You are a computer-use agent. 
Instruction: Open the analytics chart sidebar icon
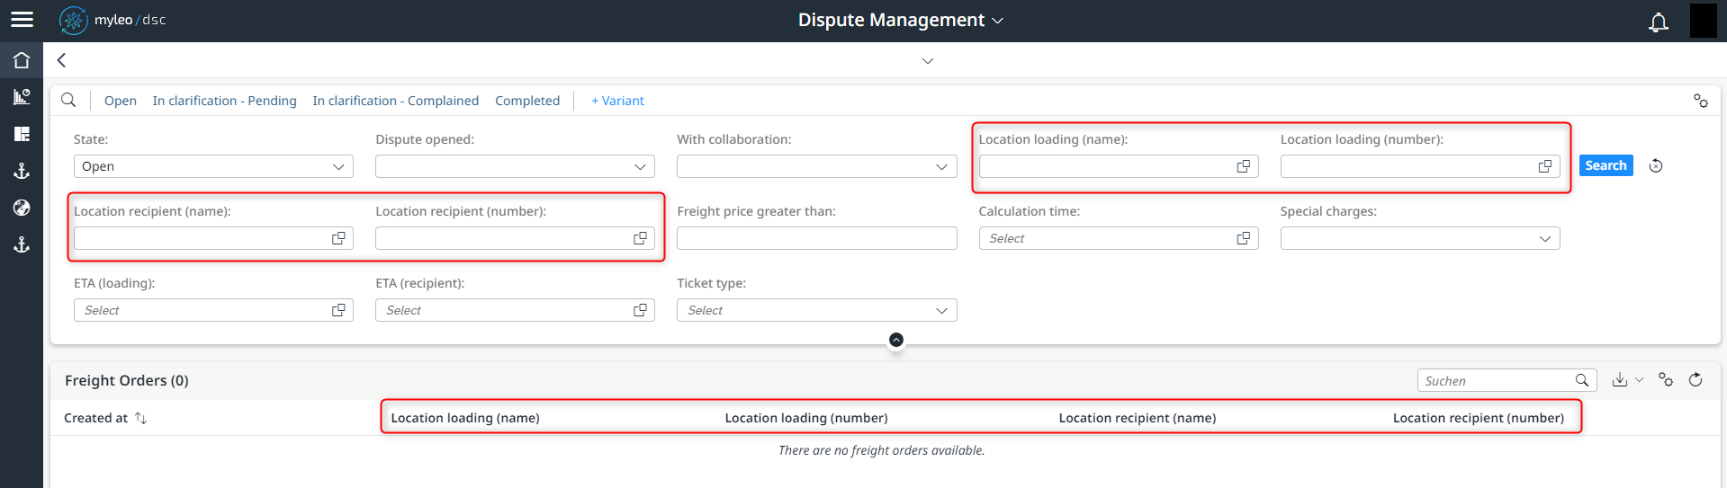click(22, 97)
